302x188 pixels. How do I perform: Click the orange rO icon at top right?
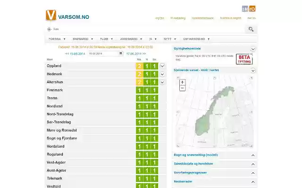pos(252,8)
